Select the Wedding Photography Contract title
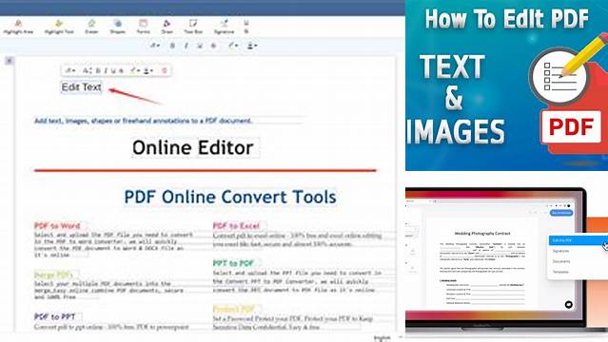608x342 pixels. pyautogui.click(x=482, y=234)
